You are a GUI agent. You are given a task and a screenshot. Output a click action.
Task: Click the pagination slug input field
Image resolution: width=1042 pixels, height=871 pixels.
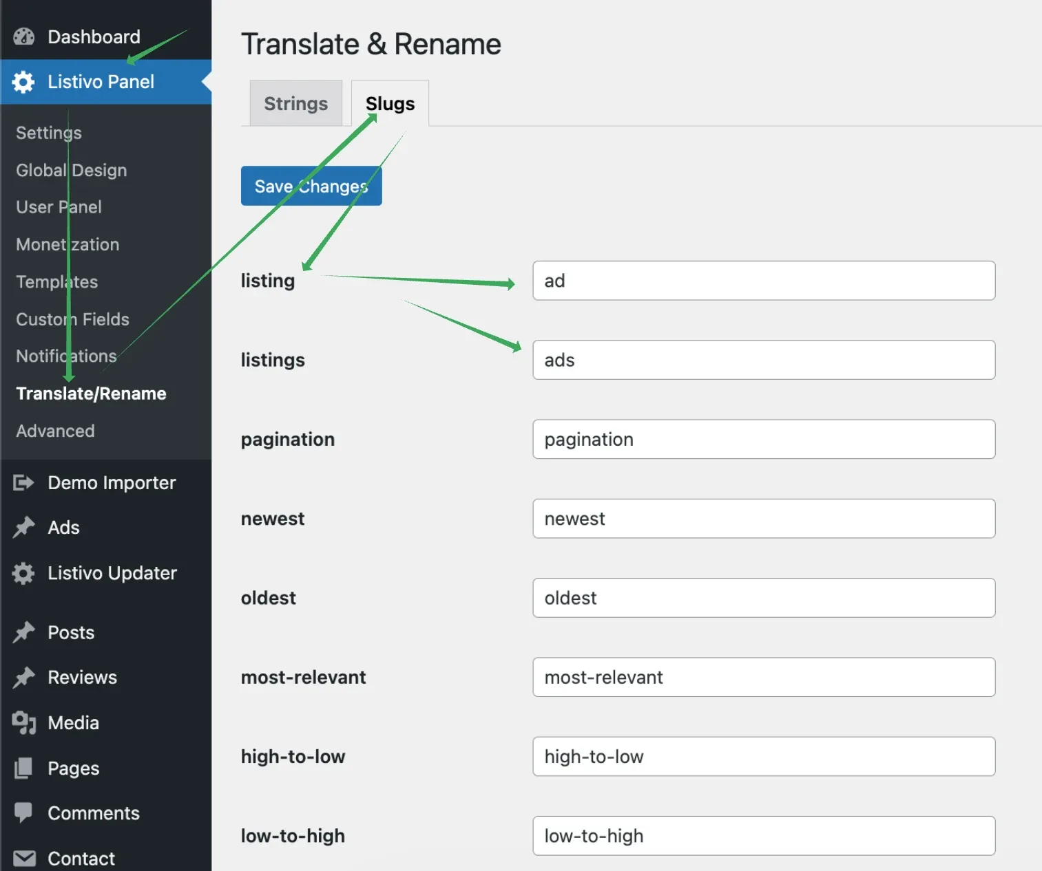point(764,440)
